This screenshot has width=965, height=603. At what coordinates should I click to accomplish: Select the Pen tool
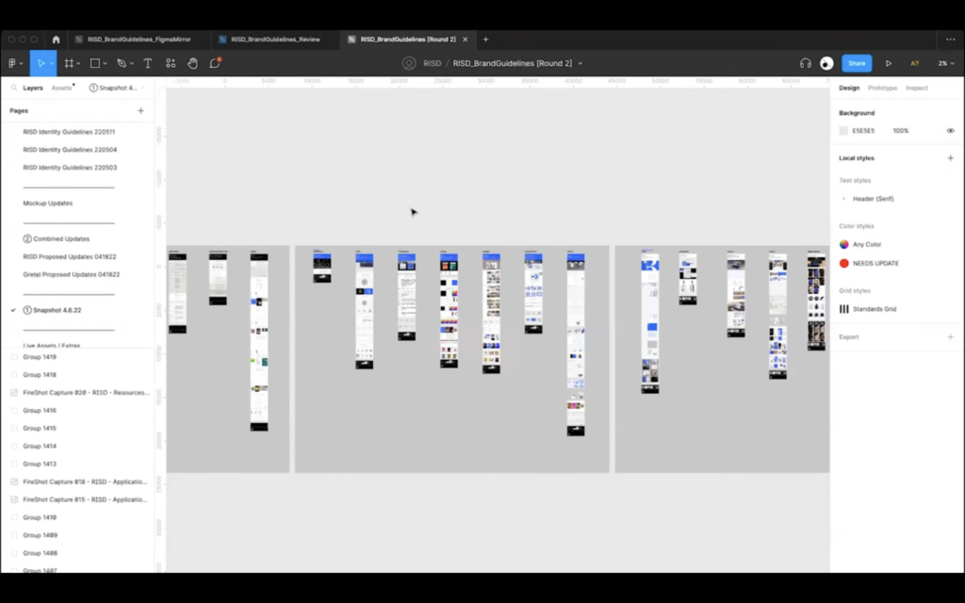[x=121, y=63]
